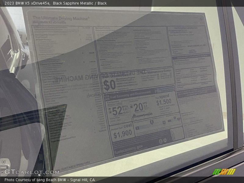Click the VIN number at sticker bottom
The width and height of the screenshot is (244, 183).
pyautogui.click(x=75, y=166)
